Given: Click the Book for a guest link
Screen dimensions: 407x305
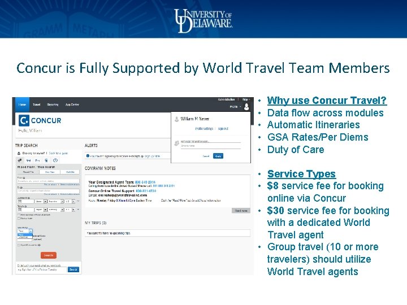Looking at the screenshot, I should tap(58, 153).
